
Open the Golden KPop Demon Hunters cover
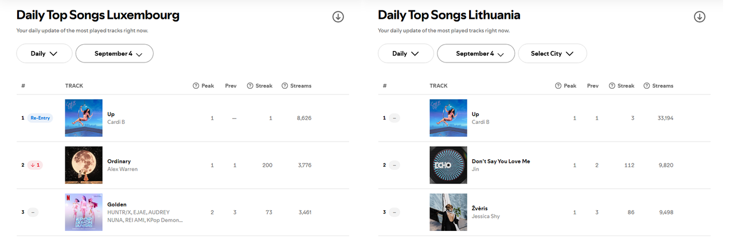84,212
